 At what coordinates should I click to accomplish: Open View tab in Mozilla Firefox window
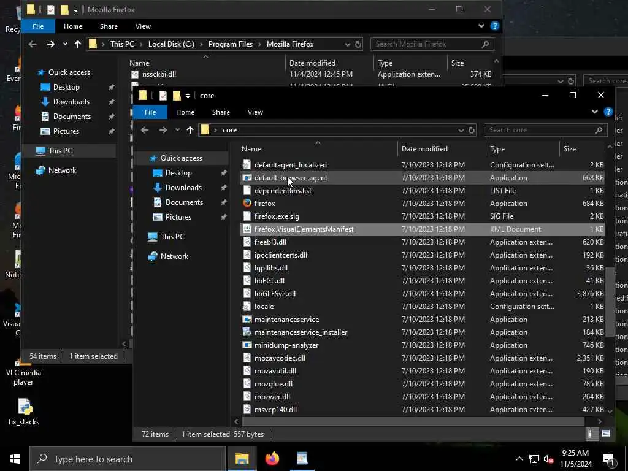143,26
